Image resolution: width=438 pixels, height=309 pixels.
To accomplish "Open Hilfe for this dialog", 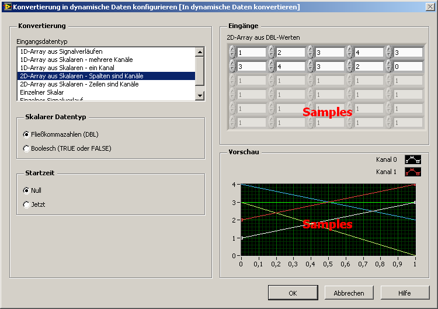I will [x=405, y=293].
